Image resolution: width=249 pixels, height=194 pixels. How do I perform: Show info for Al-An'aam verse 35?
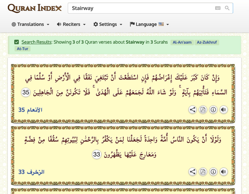213,110
